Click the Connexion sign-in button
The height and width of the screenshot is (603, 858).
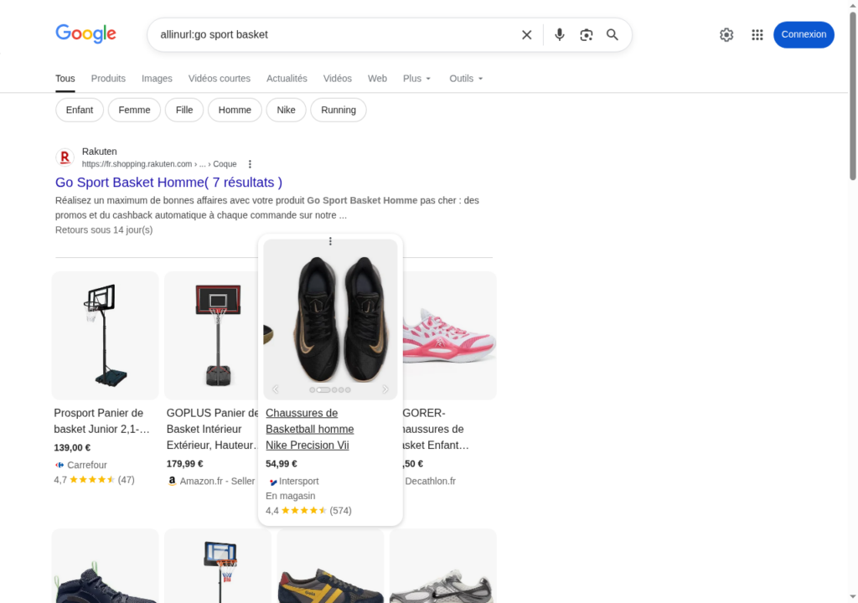pos(804,35)
